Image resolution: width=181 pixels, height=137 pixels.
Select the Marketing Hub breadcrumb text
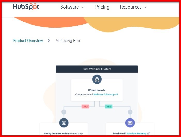(x=68, y=41)
